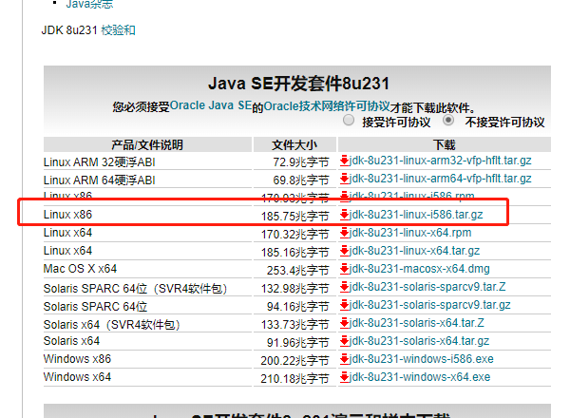This screenshot has width=570, height=418.
Task: Download jdk-8u231-windows-i586.exe
Action: point(421,359)
